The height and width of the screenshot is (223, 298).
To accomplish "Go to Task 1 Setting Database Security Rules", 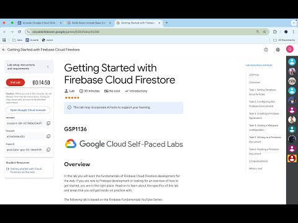I will (263, 92).
